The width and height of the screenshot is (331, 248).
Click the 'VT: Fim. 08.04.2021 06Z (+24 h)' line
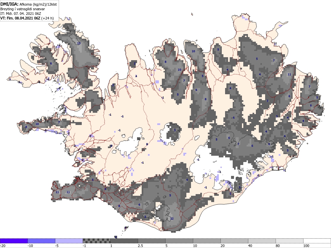pyautogui.click(x=27, y=18)
